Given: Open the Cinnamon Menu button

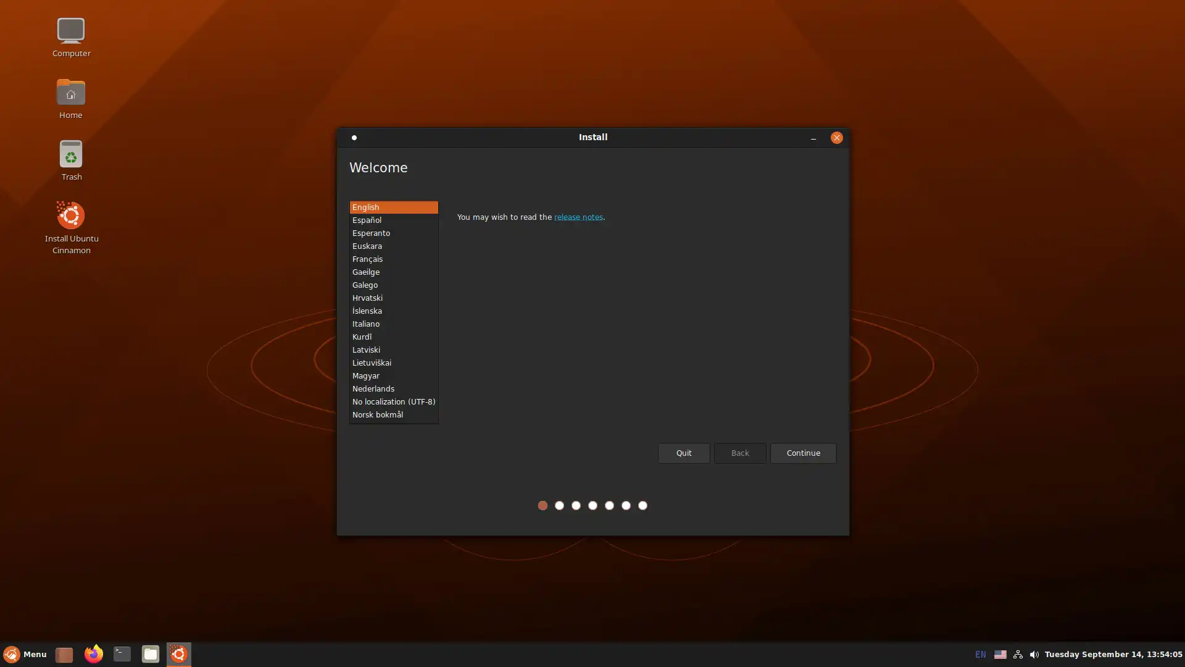Looking at the screenshot, I should click(x=25, y=654).
